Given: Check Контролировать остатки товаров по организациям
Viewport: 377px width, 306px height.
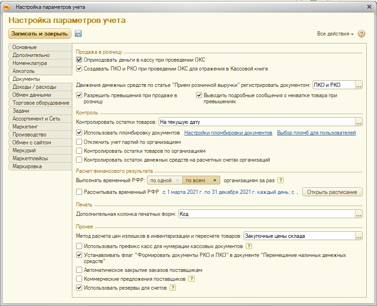Looking at the screenshot, I should point(79,151).
